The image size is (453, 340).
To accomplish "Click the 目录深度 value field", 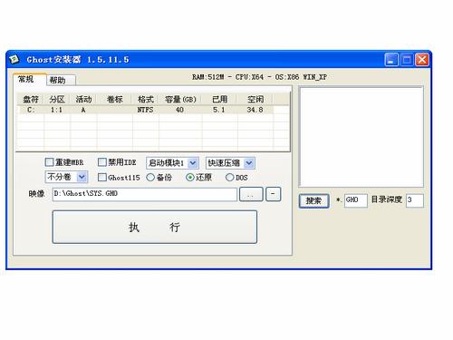I will pos(415,200).
